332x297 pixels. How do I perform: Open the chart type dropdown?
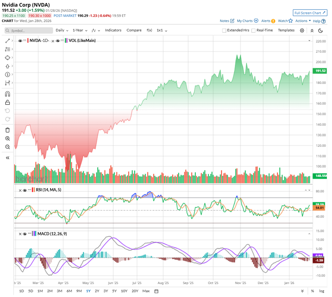[96, 31]
